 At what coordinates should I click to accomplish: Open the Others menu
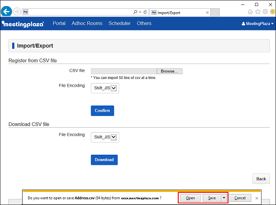(x=144, y=23)
